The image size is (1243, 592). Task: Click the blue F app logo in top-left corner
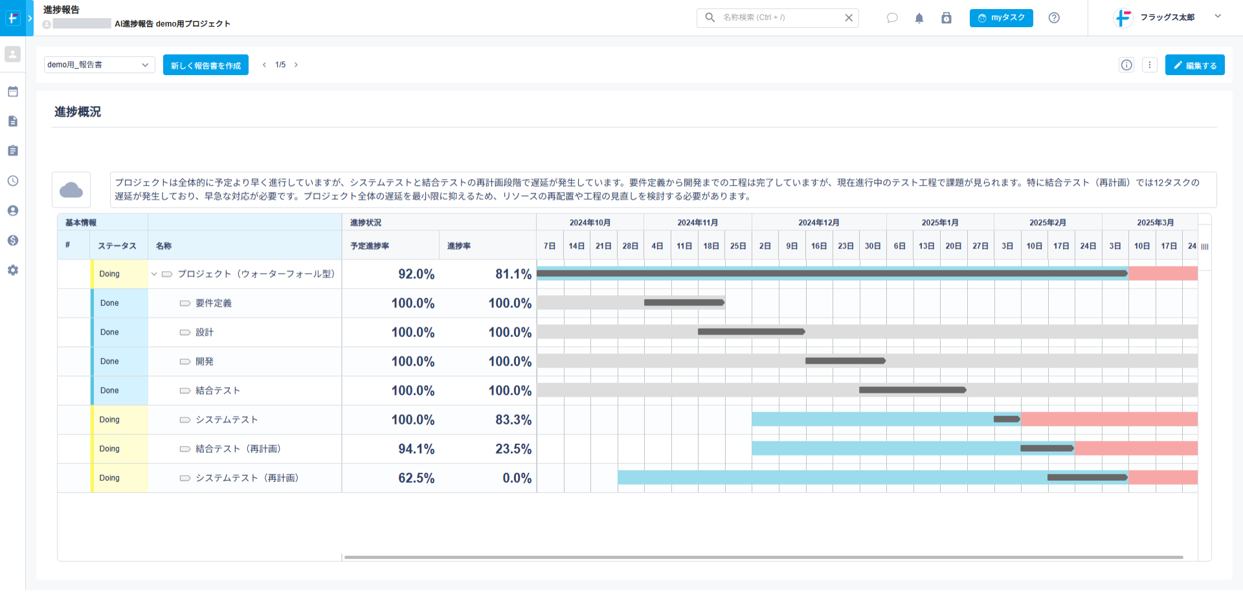[x=12, y=18]
